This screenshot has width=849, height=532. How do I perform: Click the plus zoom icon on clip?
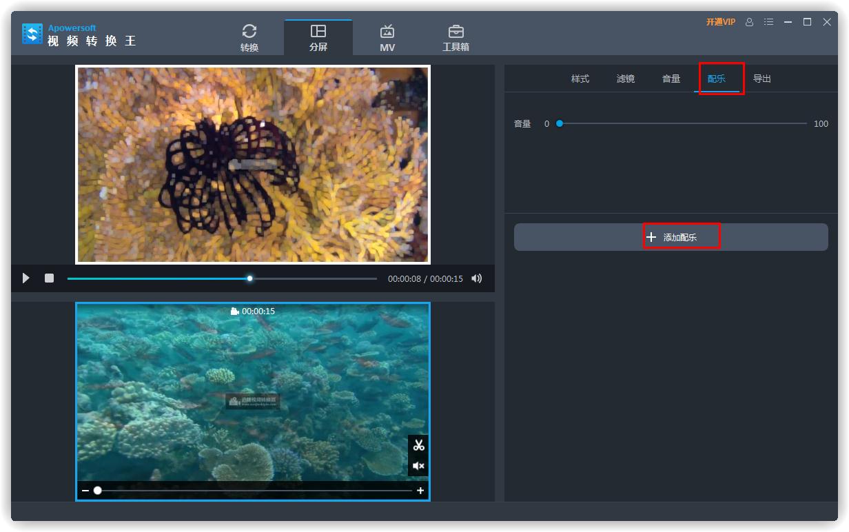click(x=420, y=491)
